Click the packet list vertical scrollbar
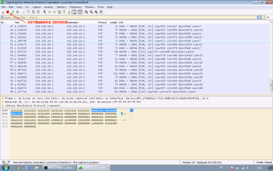273x171 pixels. (271, 57)
